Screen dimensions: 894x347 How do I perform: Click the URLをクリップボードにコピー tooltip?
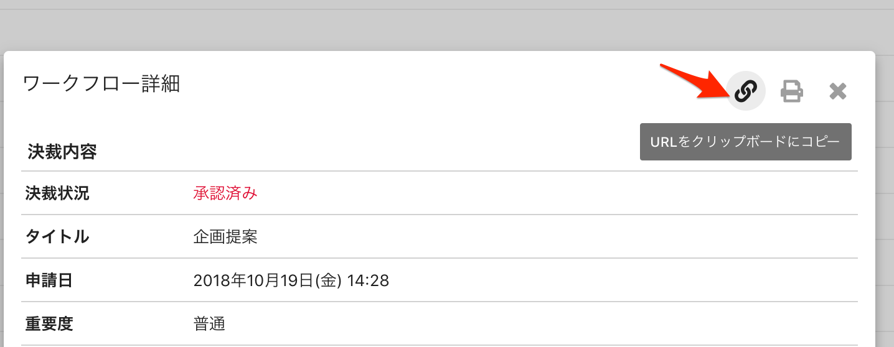[x=745, y=142]
